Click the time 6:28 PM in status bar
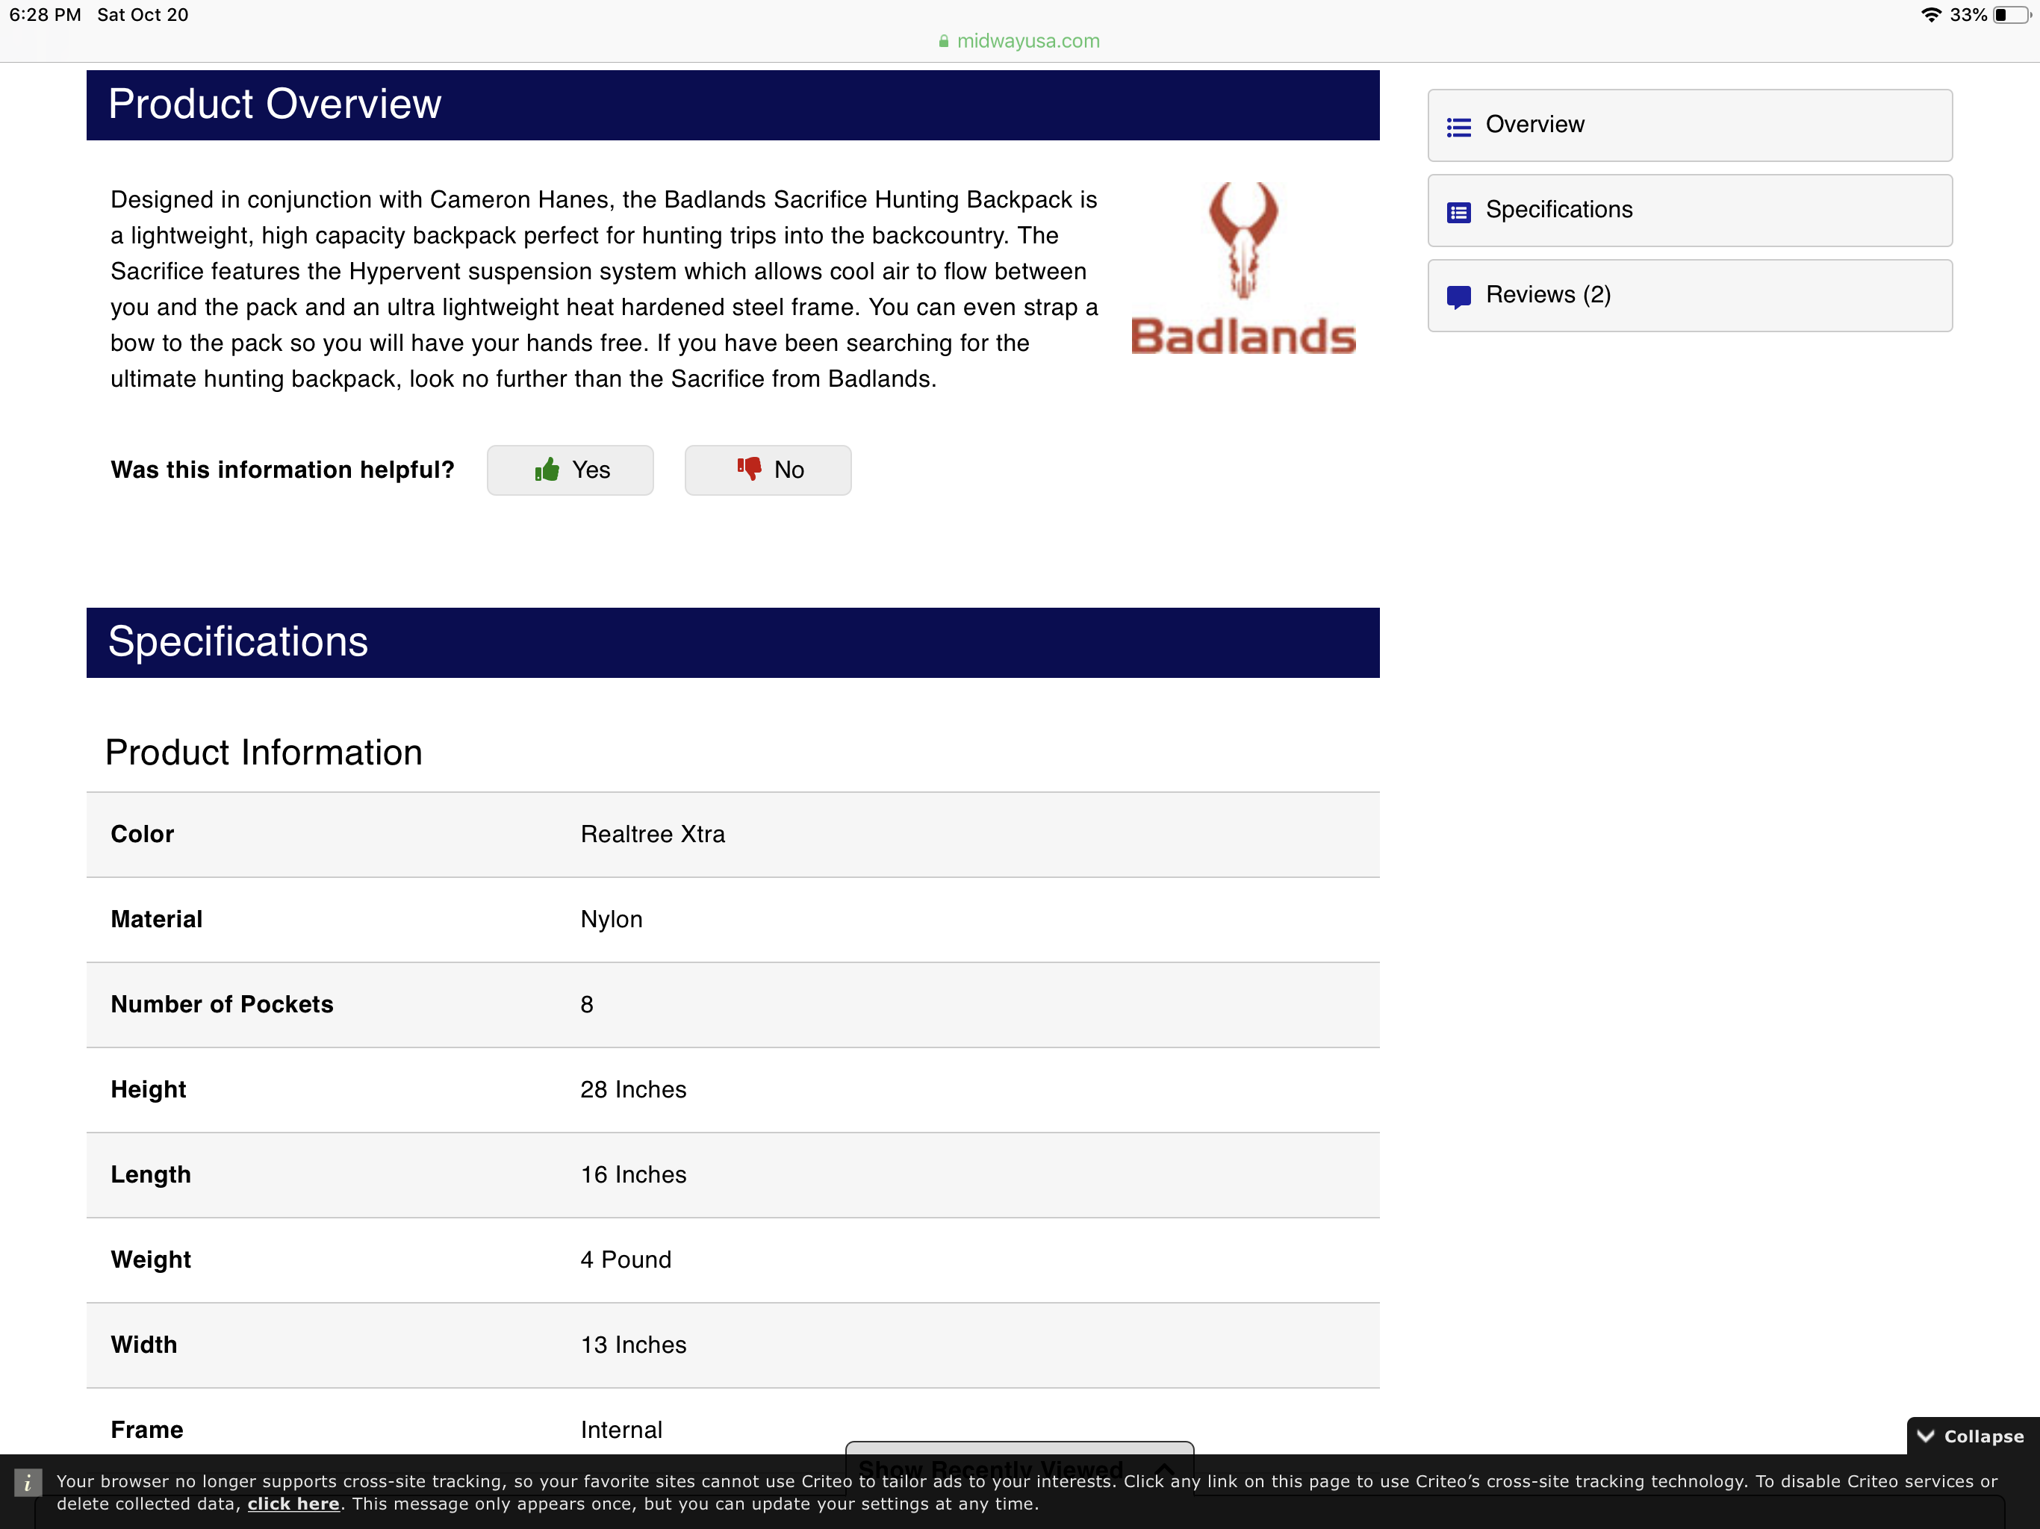Image resolution: width=2040 pixels, height=1529 pixels. 46,15
